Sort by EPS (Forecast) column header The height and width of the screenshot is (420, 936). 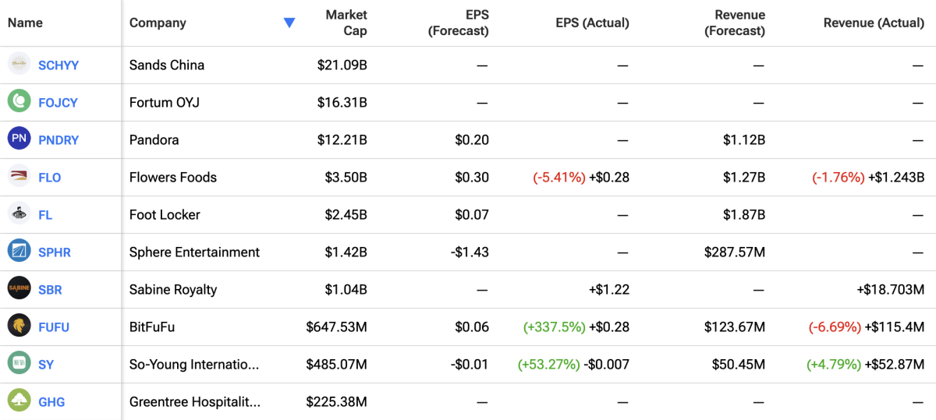(x=458, y=23)
